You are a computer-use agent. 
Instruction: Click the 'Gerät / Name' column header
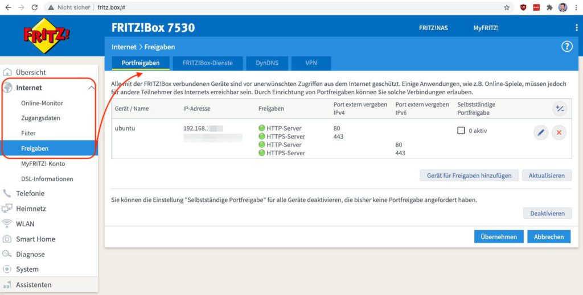click(x=132, y=109)
